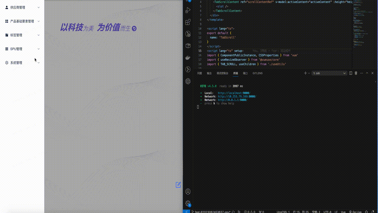
Task: Switch to the 问题 panel tab
Action: 200,73
